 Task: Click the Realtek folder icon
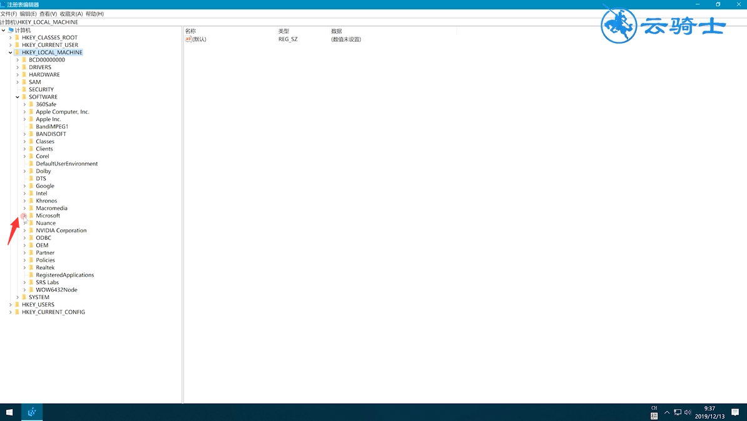tap(31, 267)
